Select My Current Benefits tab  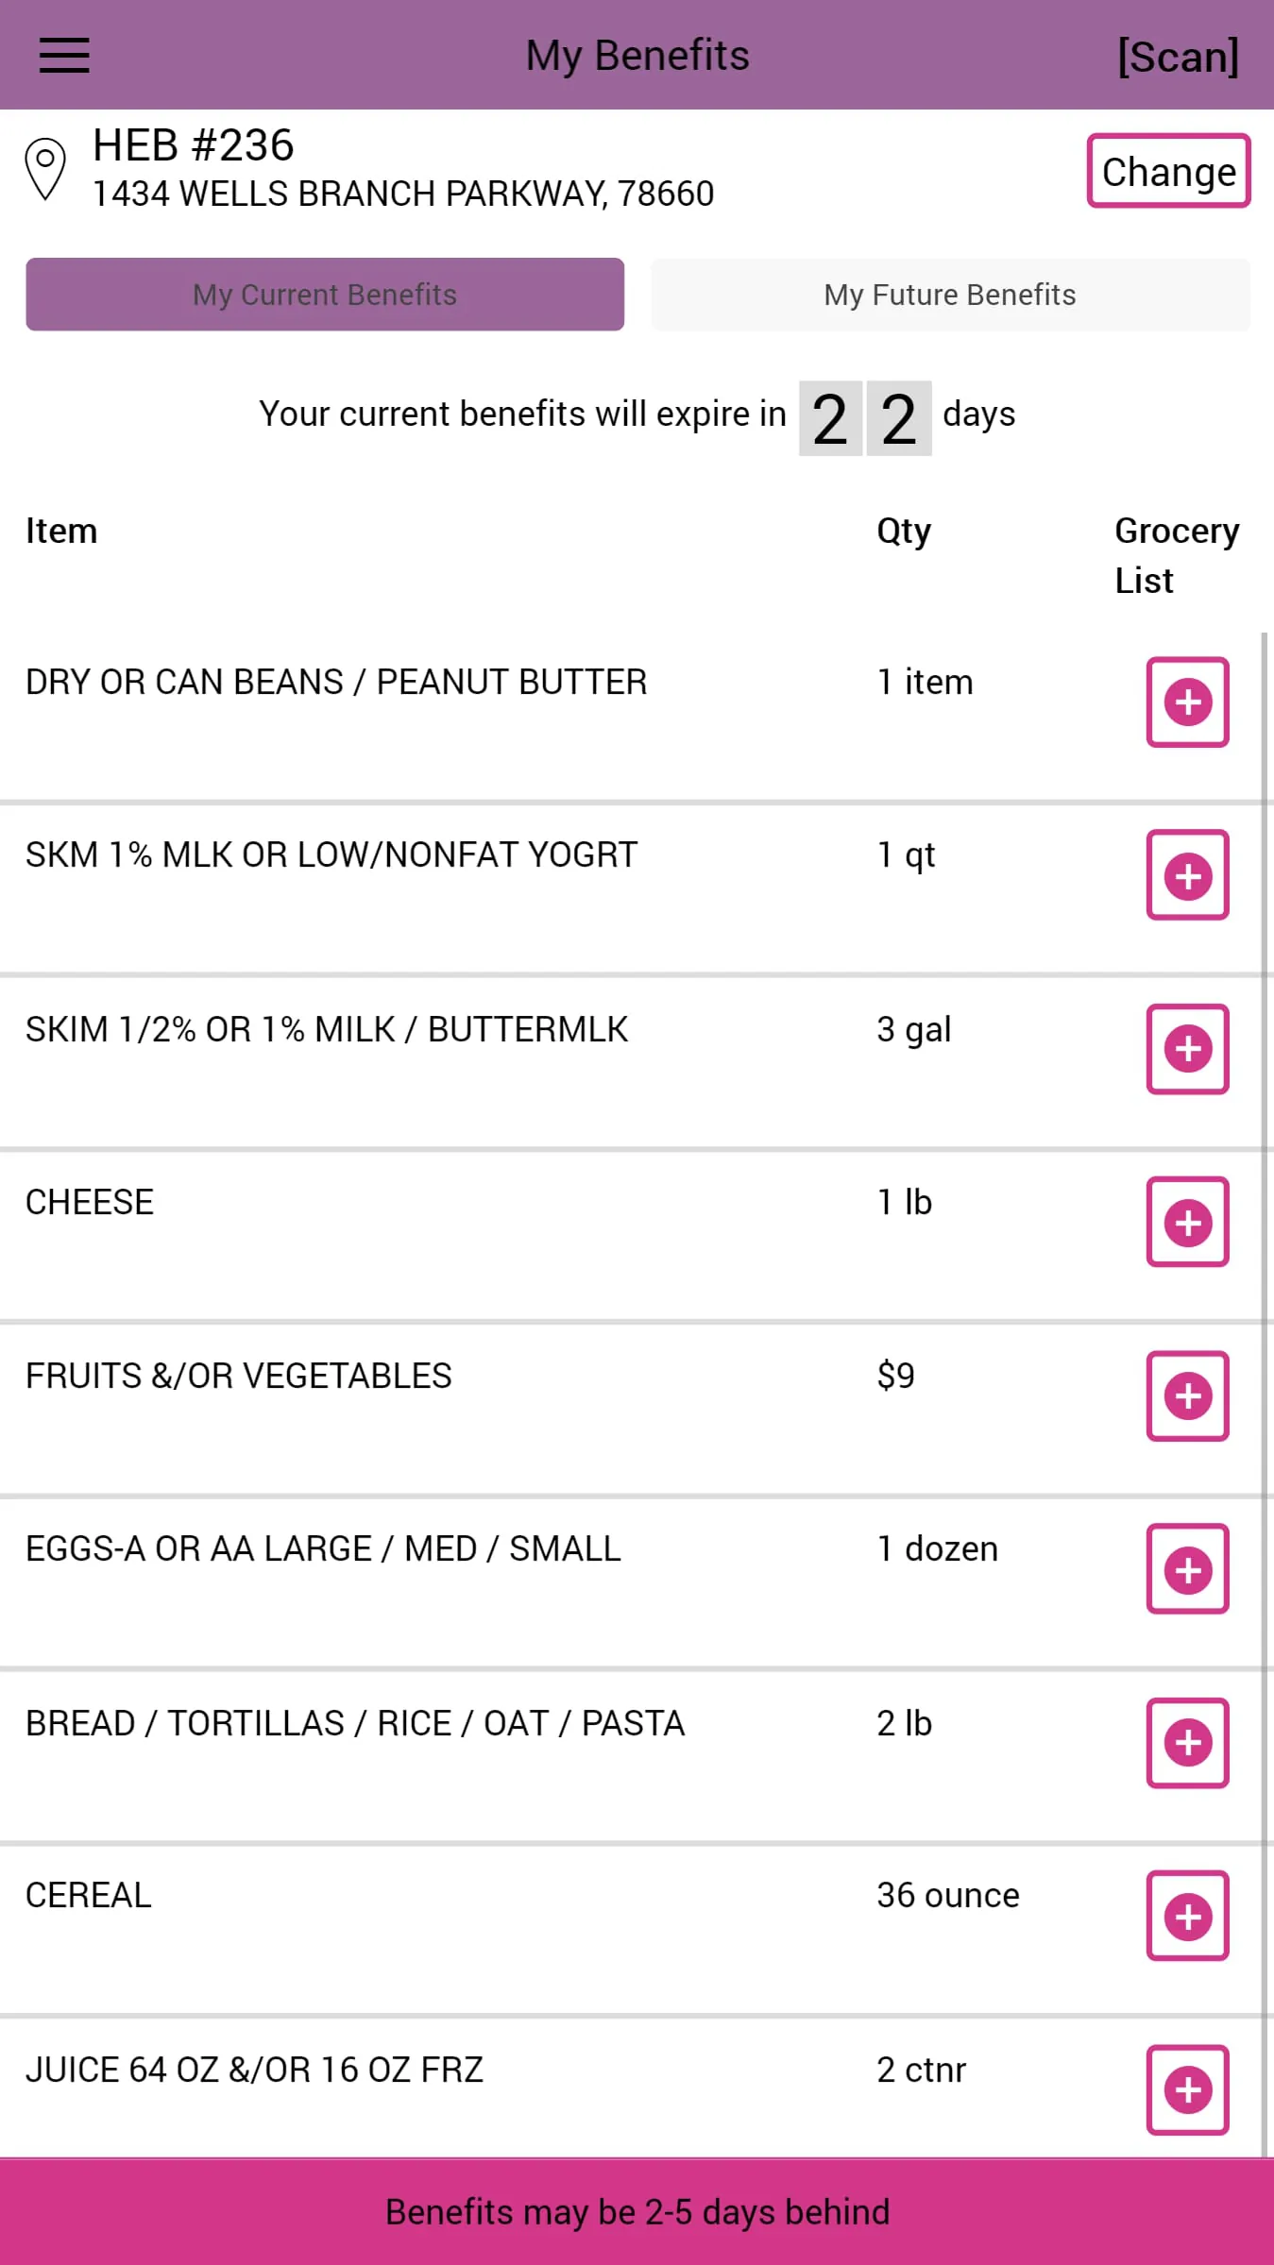(x=324, y=295)
